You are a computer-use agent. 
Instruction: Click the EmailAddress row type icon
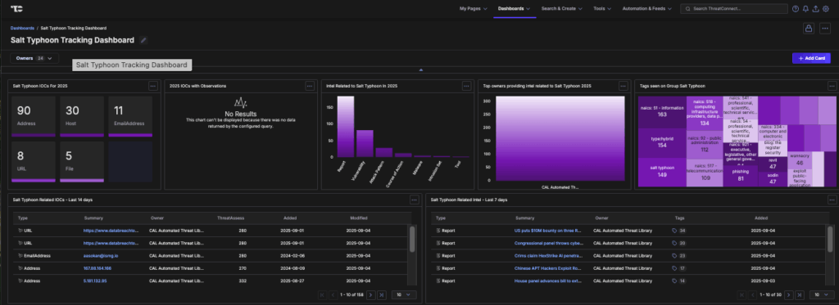coord(20,255)
